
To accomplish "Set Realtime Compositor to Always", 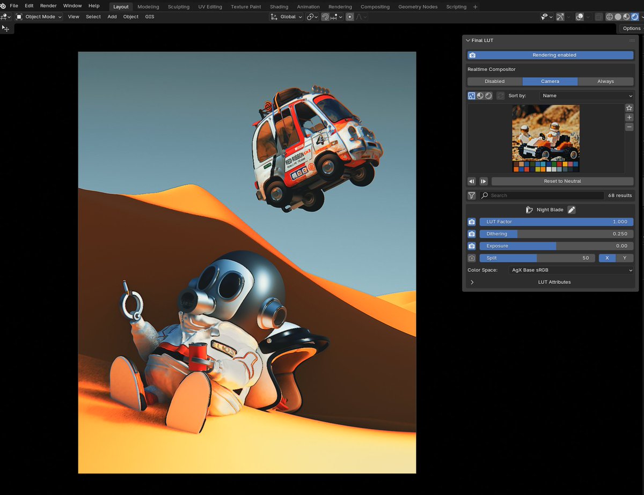I will (606, 82).
